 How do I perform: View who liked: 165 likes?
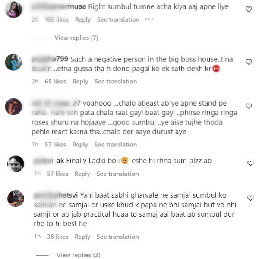tap(57, 19)
